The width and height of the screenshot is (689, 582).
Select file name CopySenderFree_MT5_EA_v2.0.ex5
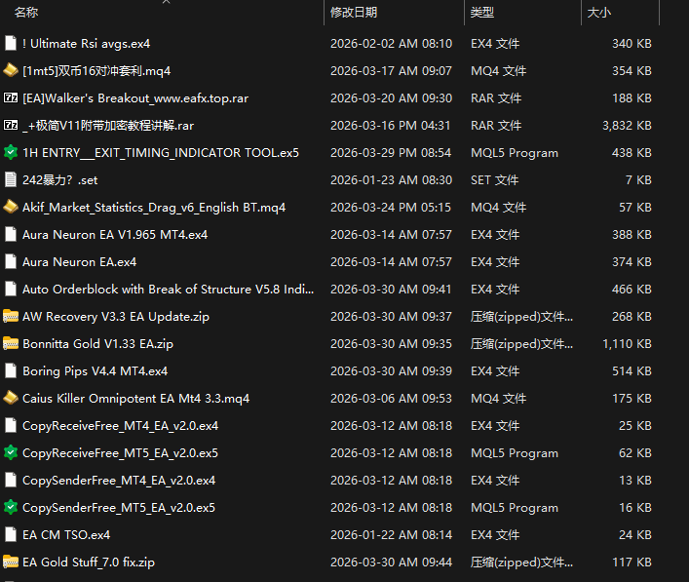point(119,507)
